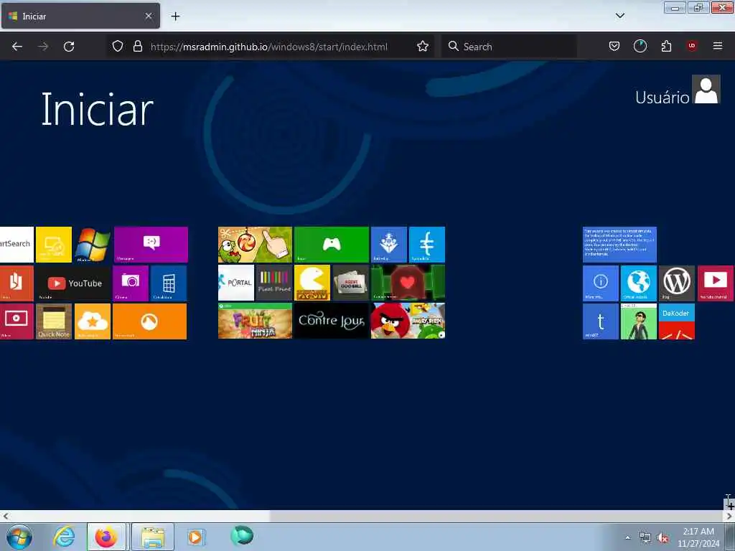The width and height of the screenshot is (735, 551).
Task: Click the green avatar character tile
Action: pyautogui.click(x=638, y=321)
